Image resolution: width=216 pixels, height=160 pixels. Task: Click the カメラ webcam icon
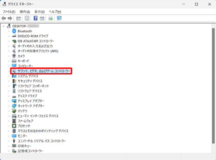click(14, 56)
